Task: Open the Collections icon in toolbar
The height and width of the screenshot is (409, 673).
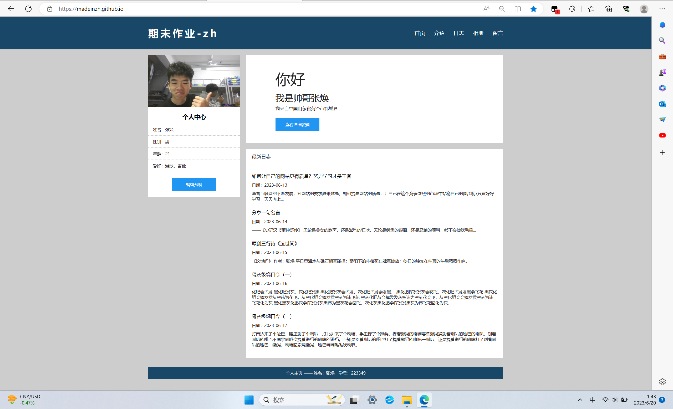Action: click(x=609, y=9)
